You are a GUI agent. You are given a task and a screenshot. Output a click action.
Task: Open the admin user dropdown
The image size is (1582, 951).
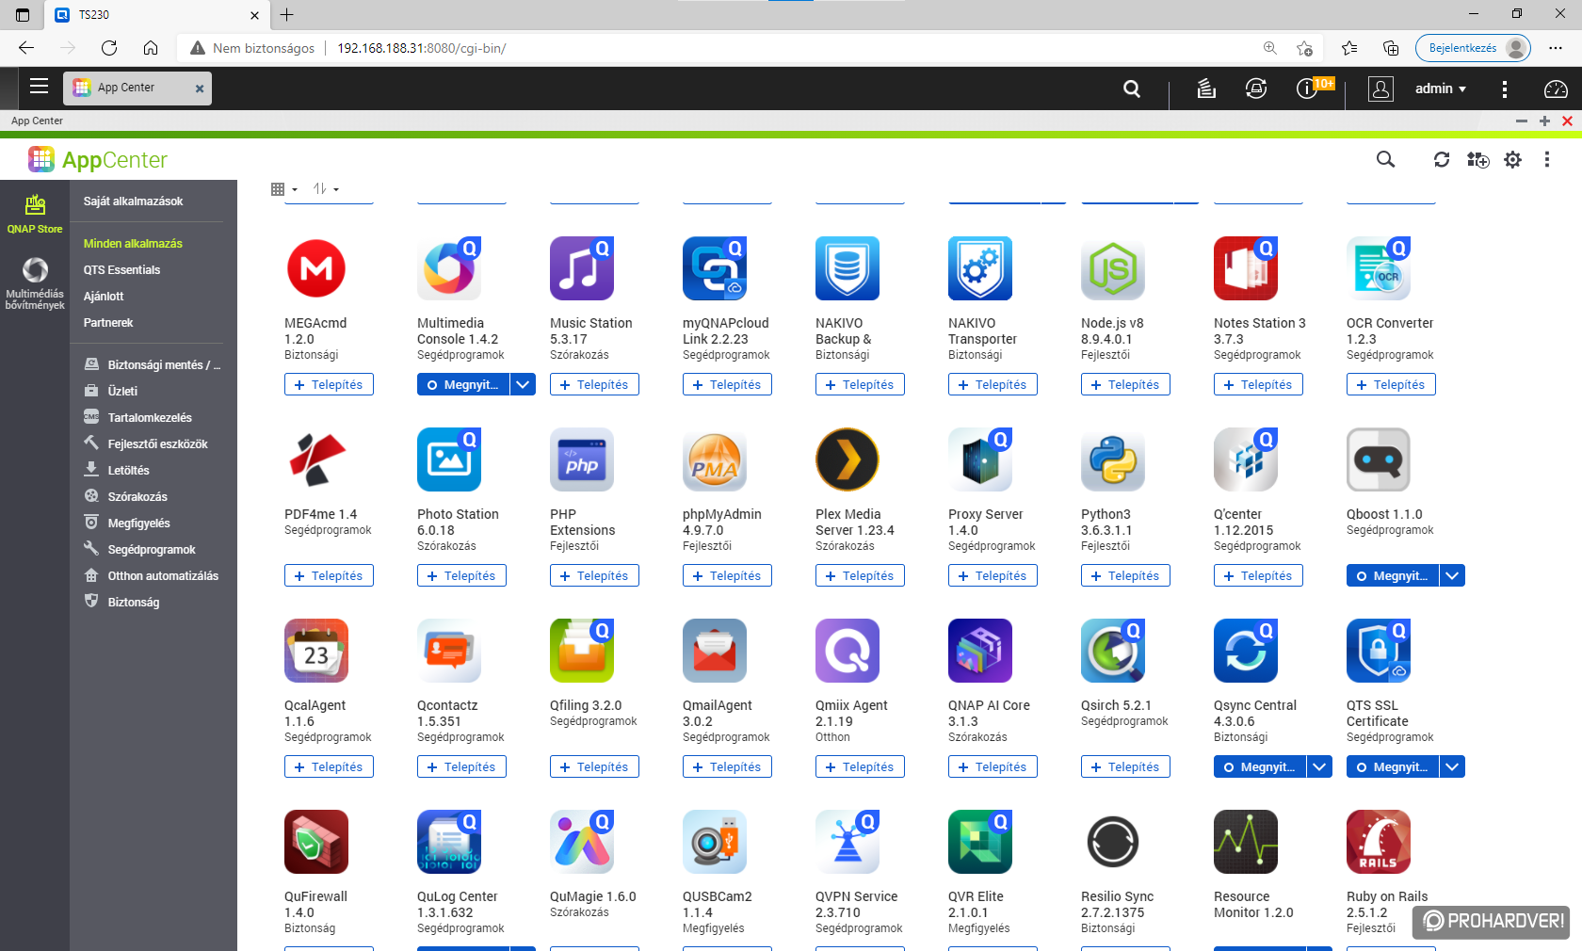pyautogui.click(x=1441, y=89)
